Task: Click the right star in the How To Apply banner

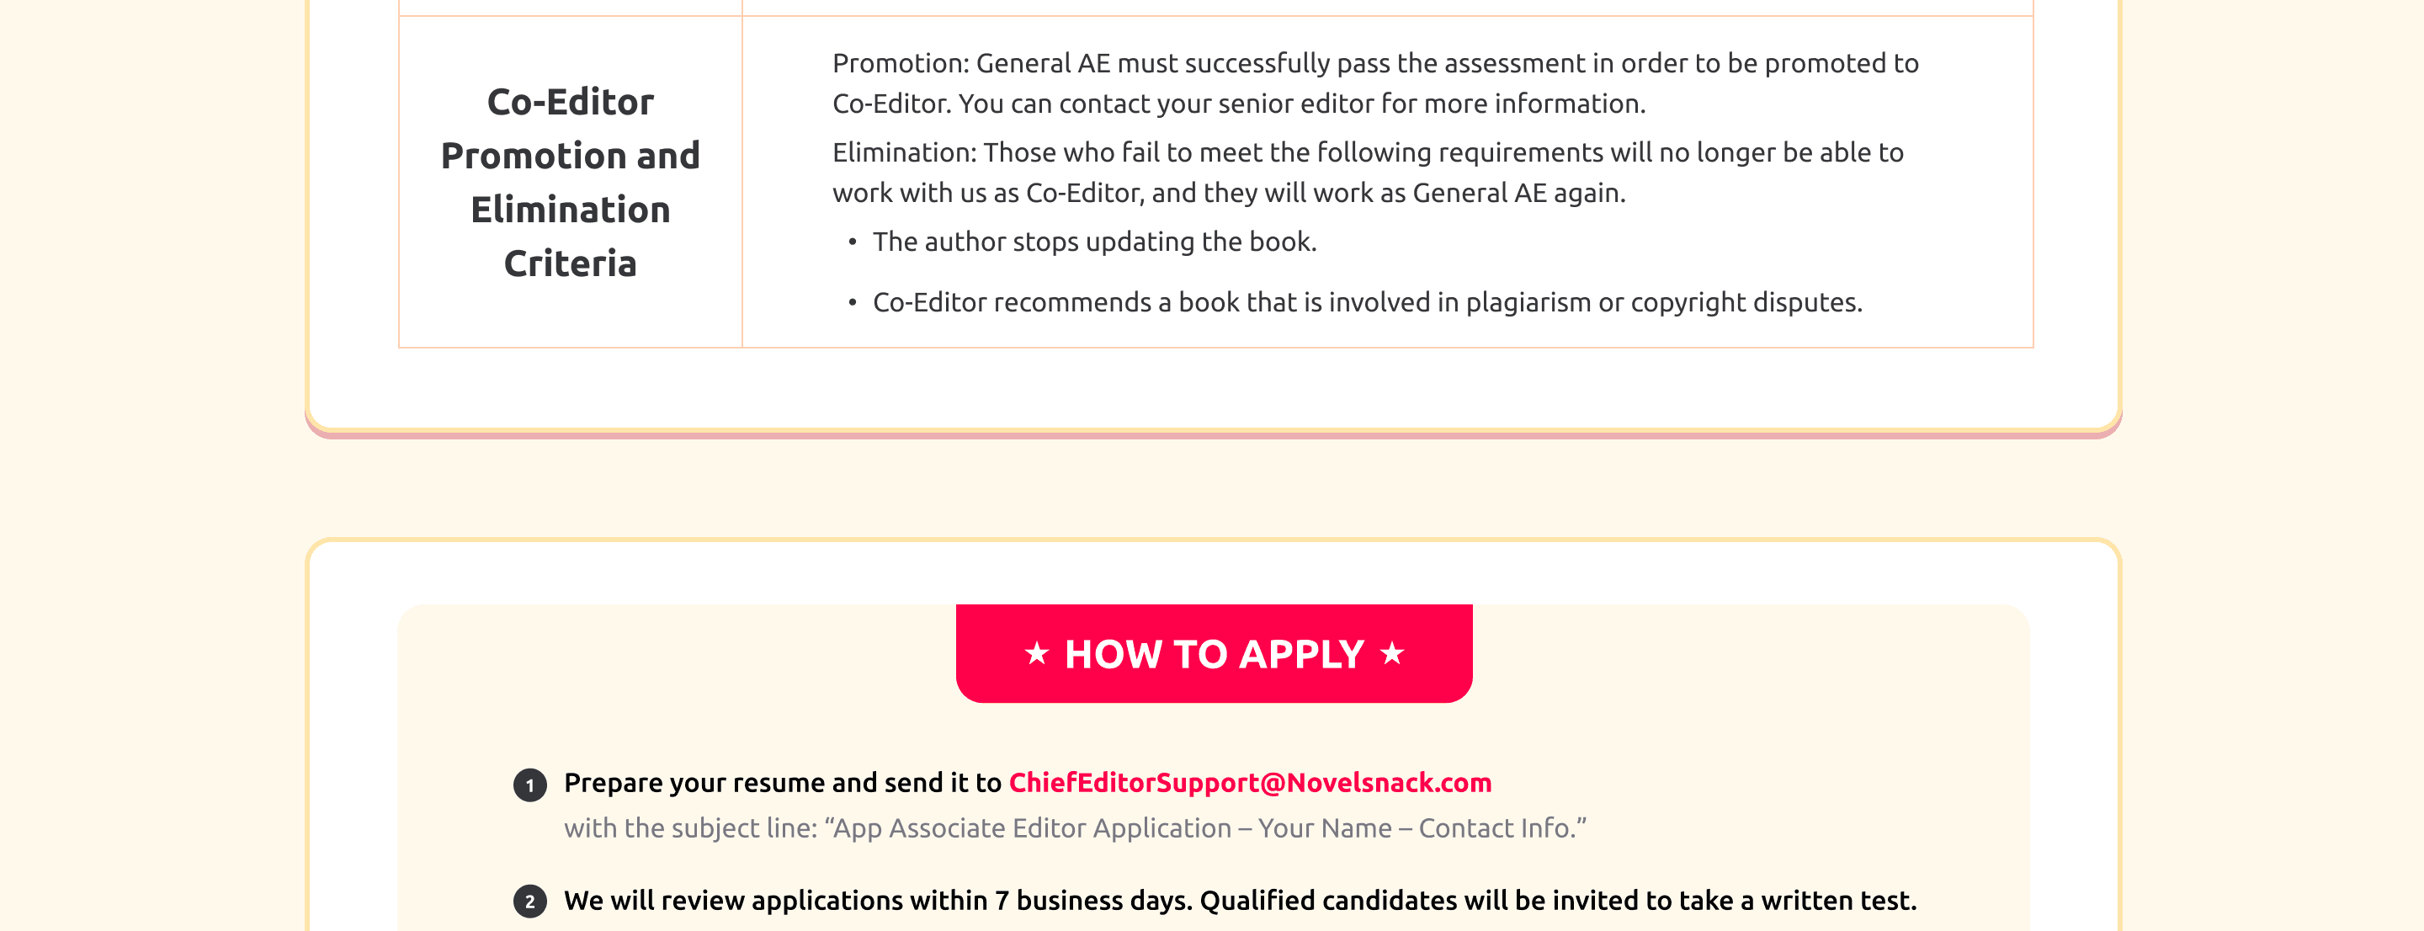Action: pos(1392,653)
